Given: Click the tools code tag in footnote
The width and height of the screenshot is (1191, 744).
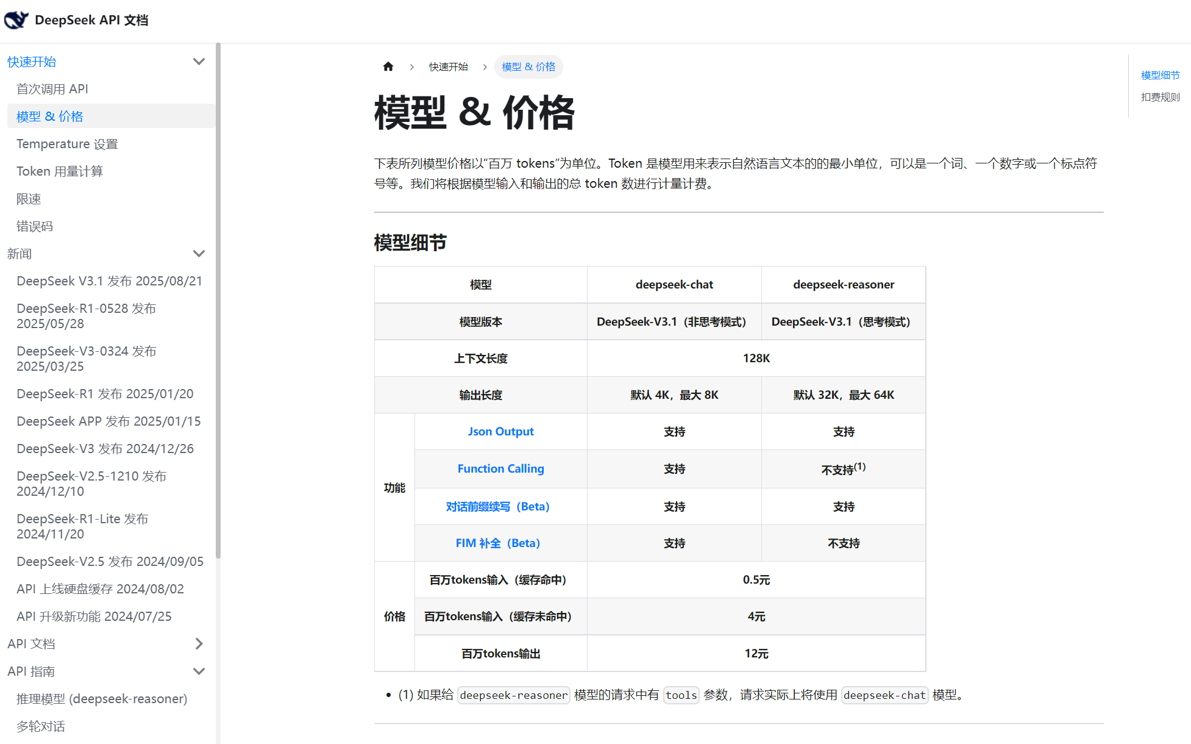Looking at the screenshot, I should coord(681,695).
